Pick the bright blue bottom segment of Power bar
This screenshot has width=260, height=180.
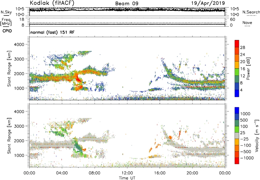coord(237,94)
